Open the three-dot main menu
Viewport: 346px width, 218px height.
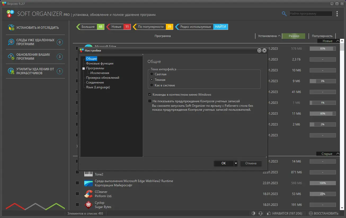pos(337,14)
